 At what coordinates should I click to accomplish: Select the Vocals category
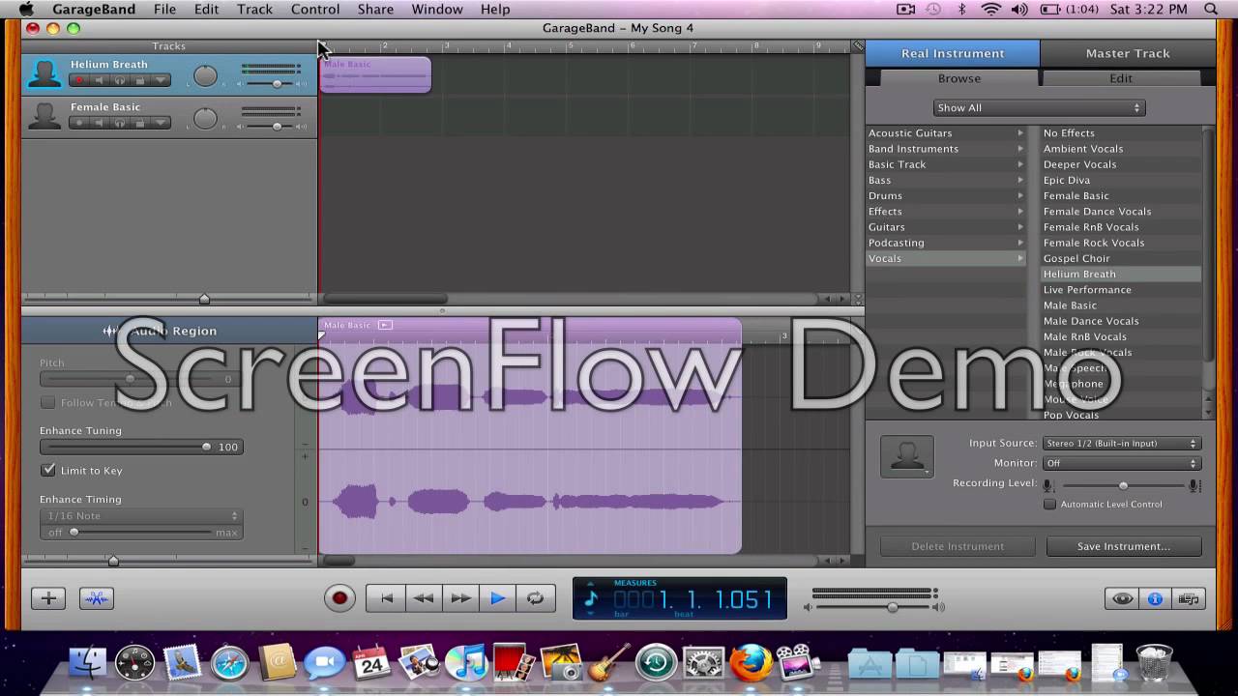[946, 258]
